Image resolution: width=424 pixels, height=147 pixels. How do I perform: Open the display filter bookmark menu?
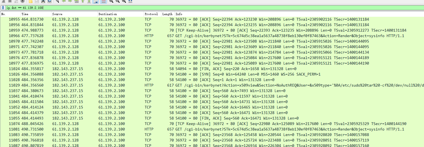pyautogui.click(x=3, y=8)
